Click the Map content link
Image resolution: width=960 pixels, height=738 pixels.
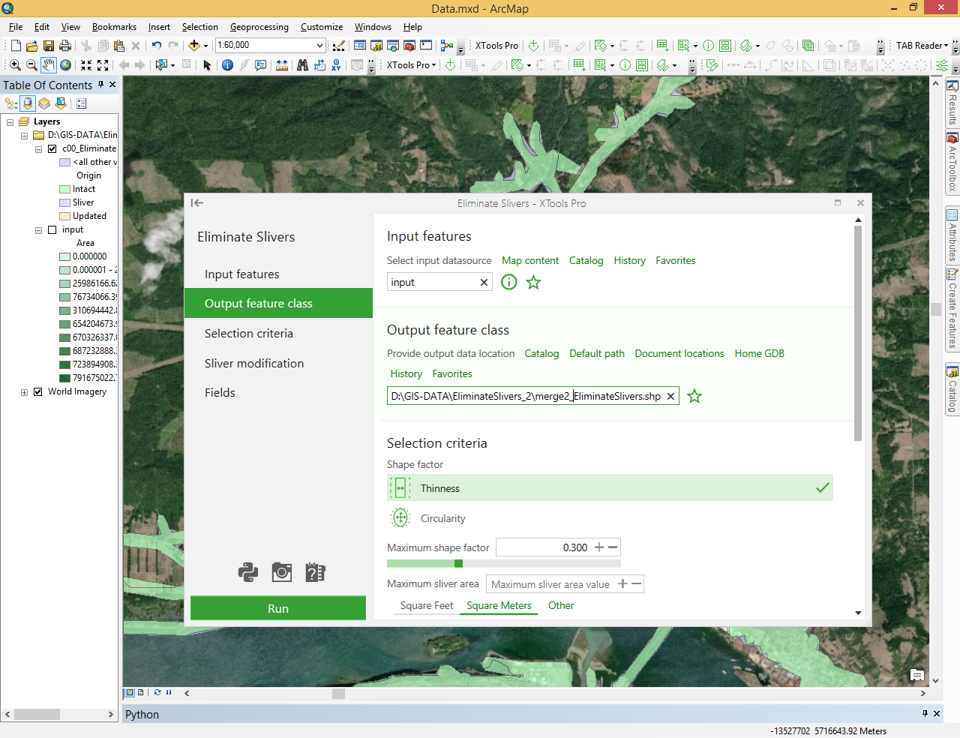pyautogui.click(x=530, y=260)
